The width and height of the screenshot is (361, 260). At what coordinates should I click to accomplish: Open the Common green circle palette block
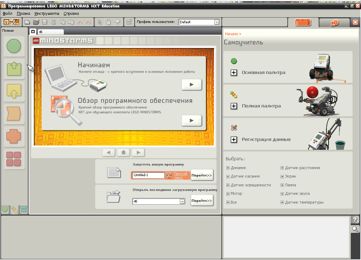point(14,46)
